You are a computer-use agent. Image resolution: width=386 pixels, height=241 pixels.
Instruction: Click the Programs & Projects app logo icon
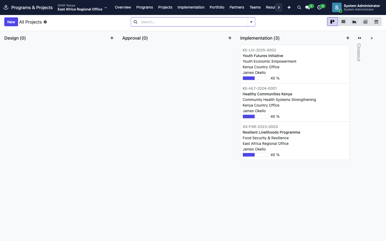pyautogui.click(x=6, y=7)
